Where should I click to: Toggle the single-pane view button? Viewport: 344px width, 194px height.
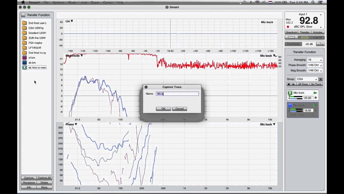[291, 37]
